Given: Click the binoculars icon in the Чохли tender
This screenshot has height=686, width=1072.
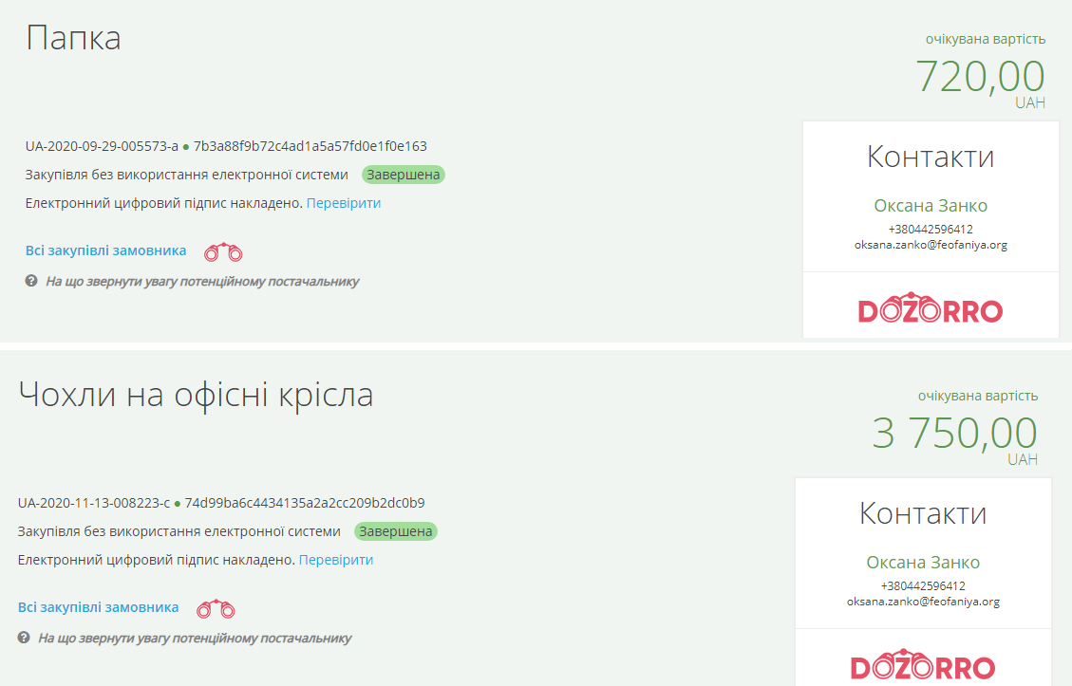Looking at the screenshot, I should (x=216, y=609).
